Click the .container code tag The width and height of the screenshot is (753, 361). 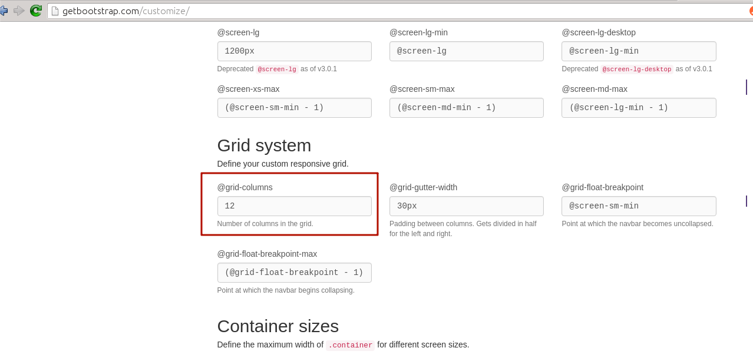pyautogui.click(x=350, y=345)
